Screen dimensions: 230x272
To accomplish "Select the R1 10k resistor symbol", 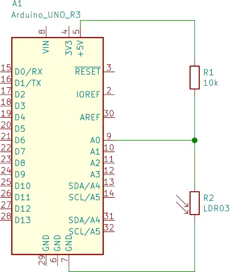I will (x=195, y=78).
